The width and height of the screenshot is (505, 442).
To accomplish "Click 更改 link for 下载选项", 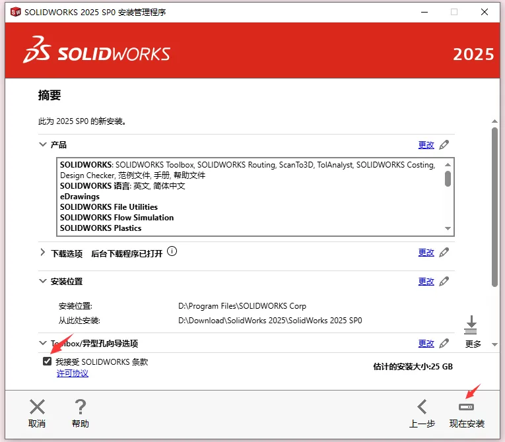I will pyautogui.click(x=426, y=253).
